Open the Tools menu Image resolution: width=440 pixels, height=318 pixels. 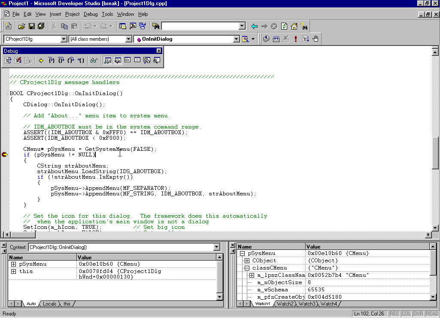point(107,14)
